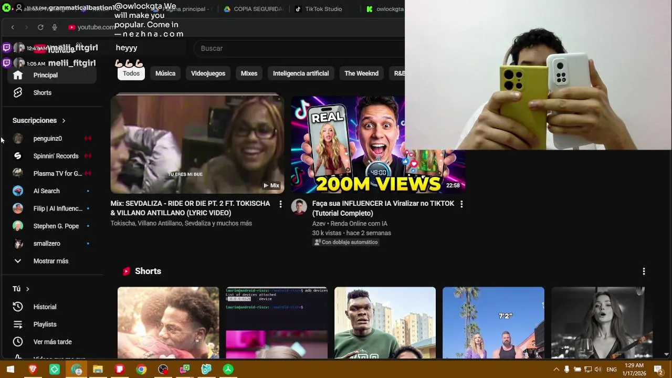Click the youtube.com address bar
Viewport: 672px width, 378px height.
click(x=96, y=27)
